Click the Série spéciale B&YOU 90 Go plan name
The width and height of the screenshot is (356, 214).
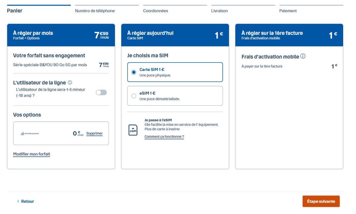(50, 65)
